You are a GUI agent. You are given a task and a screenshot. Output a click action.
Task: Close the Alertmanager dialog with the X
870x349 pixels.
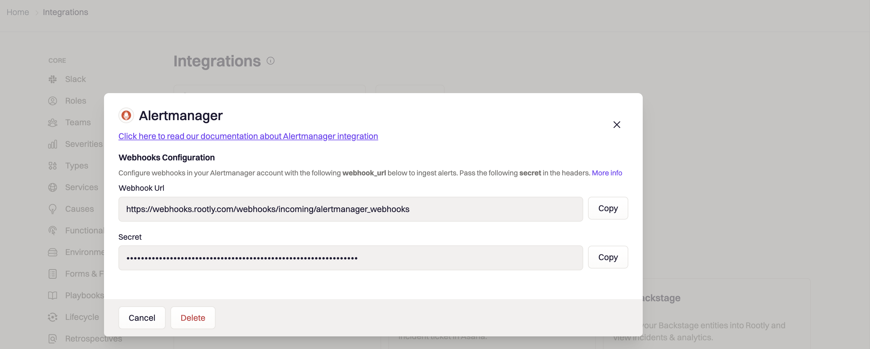click(616, 125)
